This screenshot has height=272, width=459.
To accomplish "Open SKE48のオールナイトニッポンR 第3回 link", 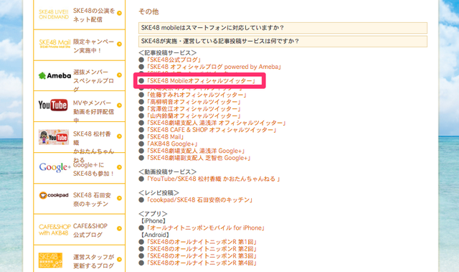I will pos(202,256).
